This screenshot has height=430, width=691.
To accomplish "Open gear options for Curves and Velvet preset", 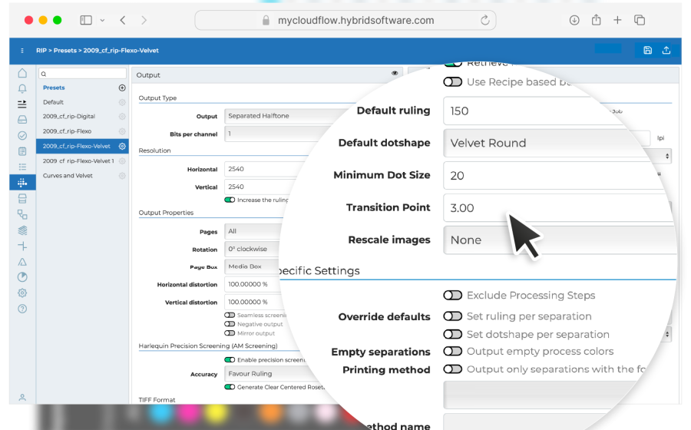I will click(x=122, y=176).
